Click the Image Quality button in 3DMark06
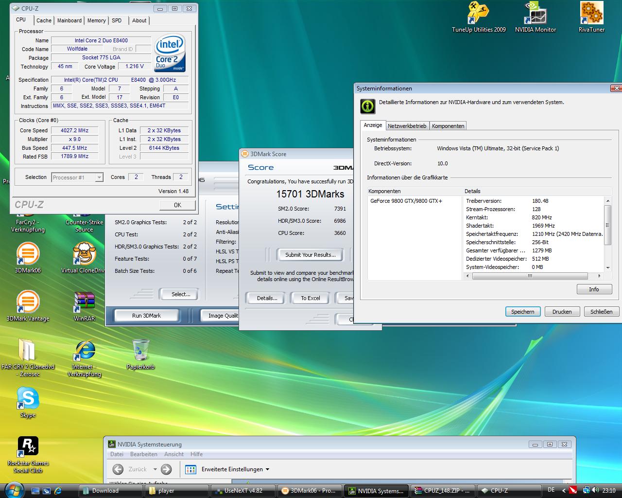Viewport: 622px width, 498px height. (220, 316)
